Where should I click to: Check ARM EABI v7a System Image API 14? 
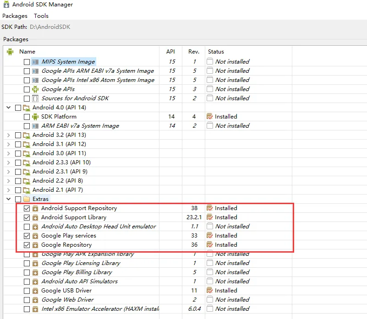[27, 126]
